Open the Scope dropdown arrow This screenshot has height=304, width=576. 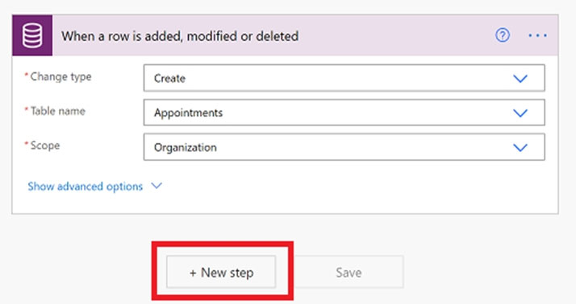(x=520, y=147)
